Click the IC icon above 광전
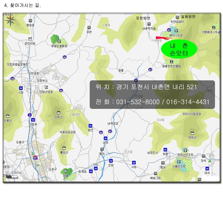223x197 pixels. [90, 126]
